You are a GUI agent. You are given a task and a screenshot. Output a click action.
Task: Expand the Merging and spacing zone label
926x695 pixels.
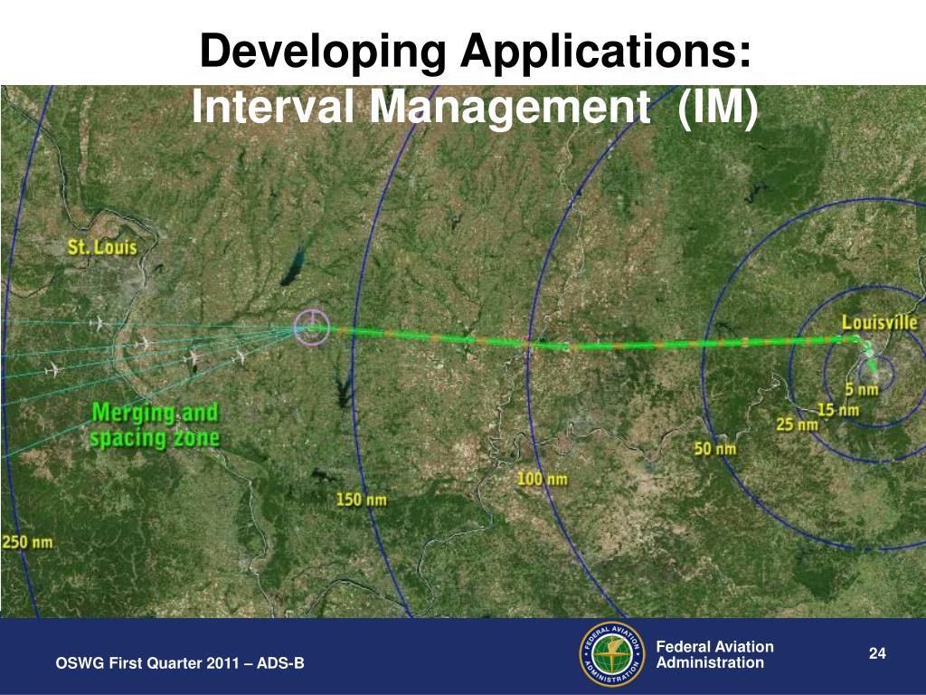[x=156, y=423]
